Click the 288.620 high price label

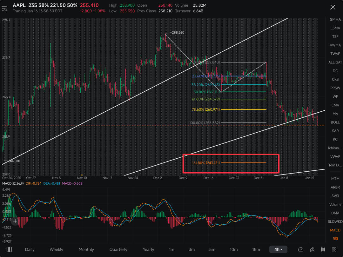point(178,32)
